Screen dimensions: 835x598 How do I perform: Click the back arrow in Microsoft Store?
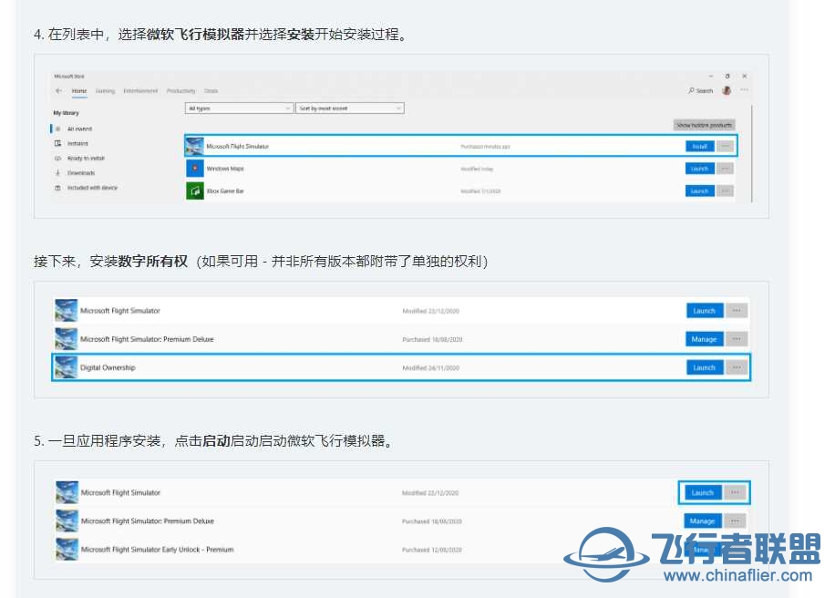pos(58,90)
